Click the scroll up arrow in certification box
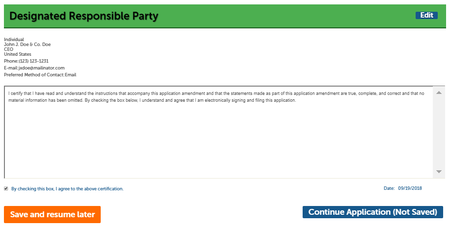Viewport: 451px width, 228px height. tap(439, 92)
